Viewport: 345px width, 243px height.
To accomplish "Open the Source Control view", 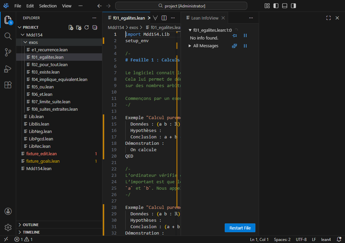I will coord(8,52).
